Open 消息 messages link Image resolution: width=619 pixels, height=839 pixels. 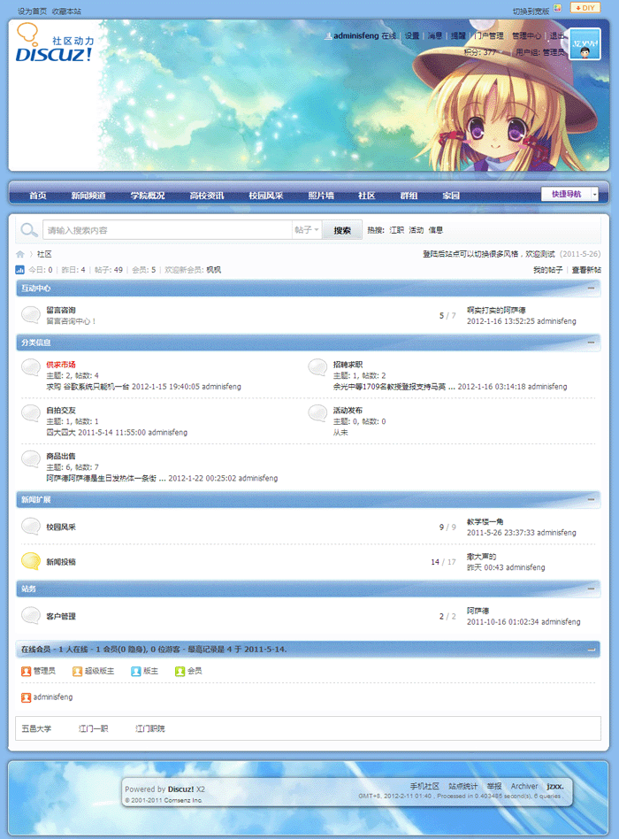[x=434, y=36]
